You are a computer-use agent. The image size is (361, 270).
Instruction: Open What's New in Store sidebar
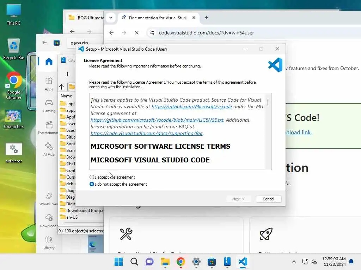click(x=49, y=199)
